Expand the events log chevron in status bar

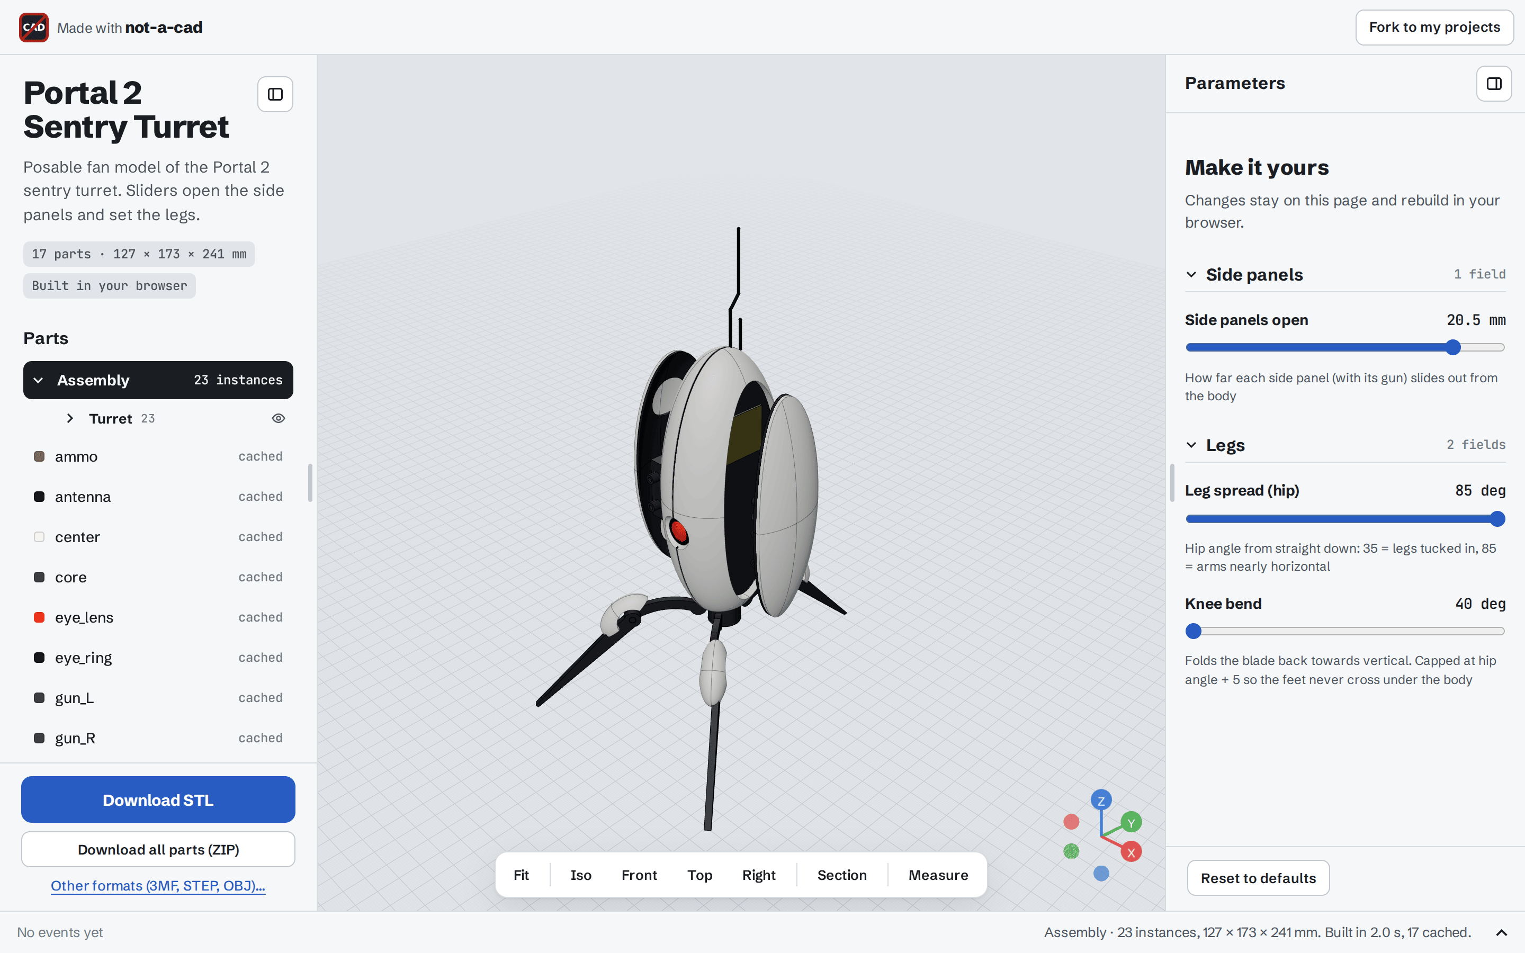[x=1502, y=933]
